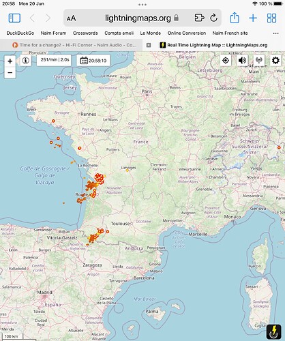This screenshot has height=341, width=285.
Task: Click the Zaragoza city label
Action: coord(92,265)
